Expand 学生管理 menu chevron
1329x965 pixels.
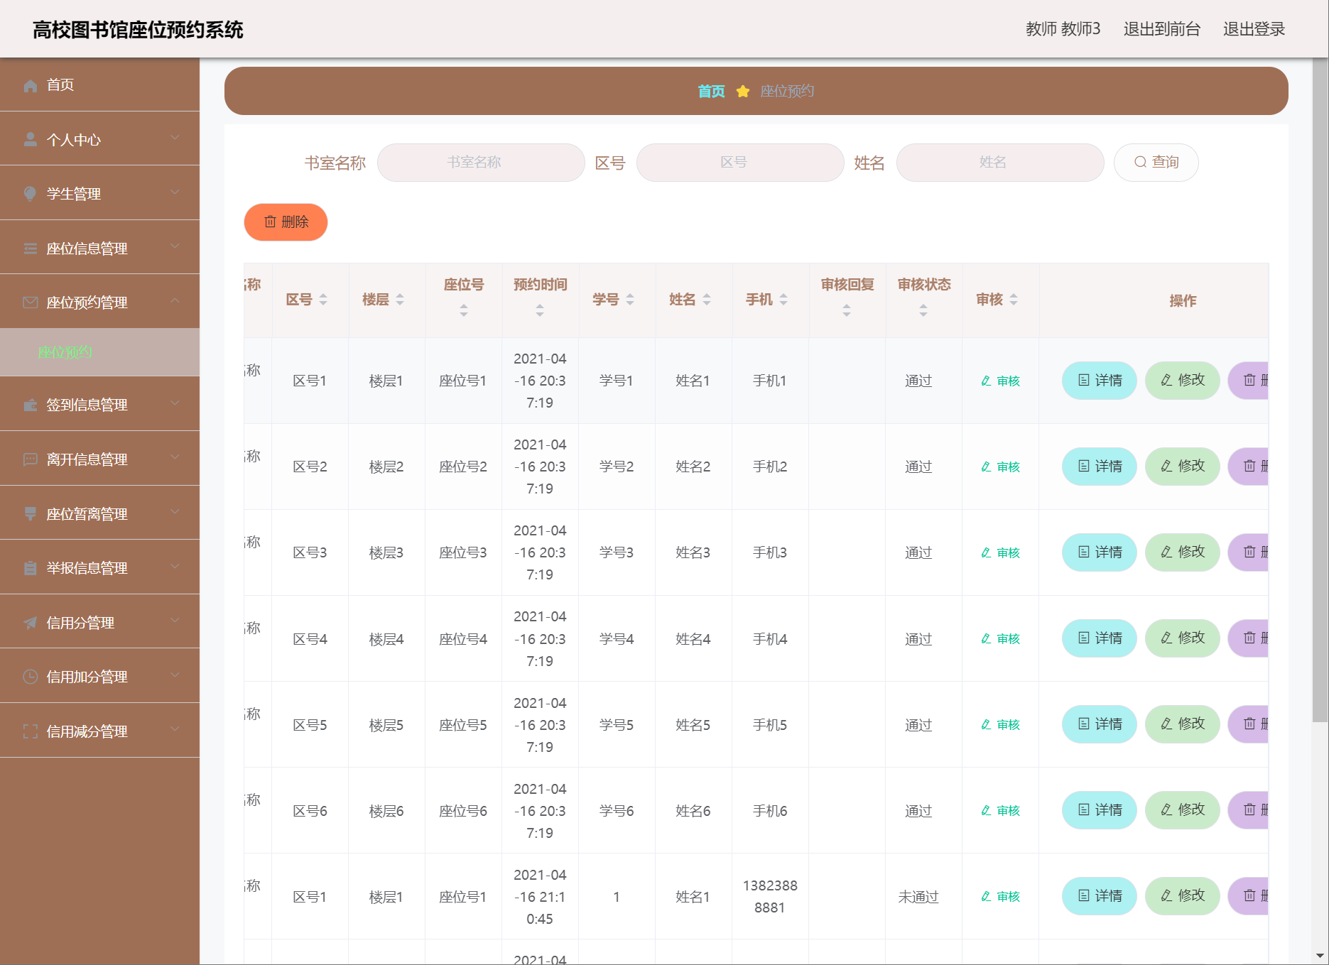coord(175,192)
